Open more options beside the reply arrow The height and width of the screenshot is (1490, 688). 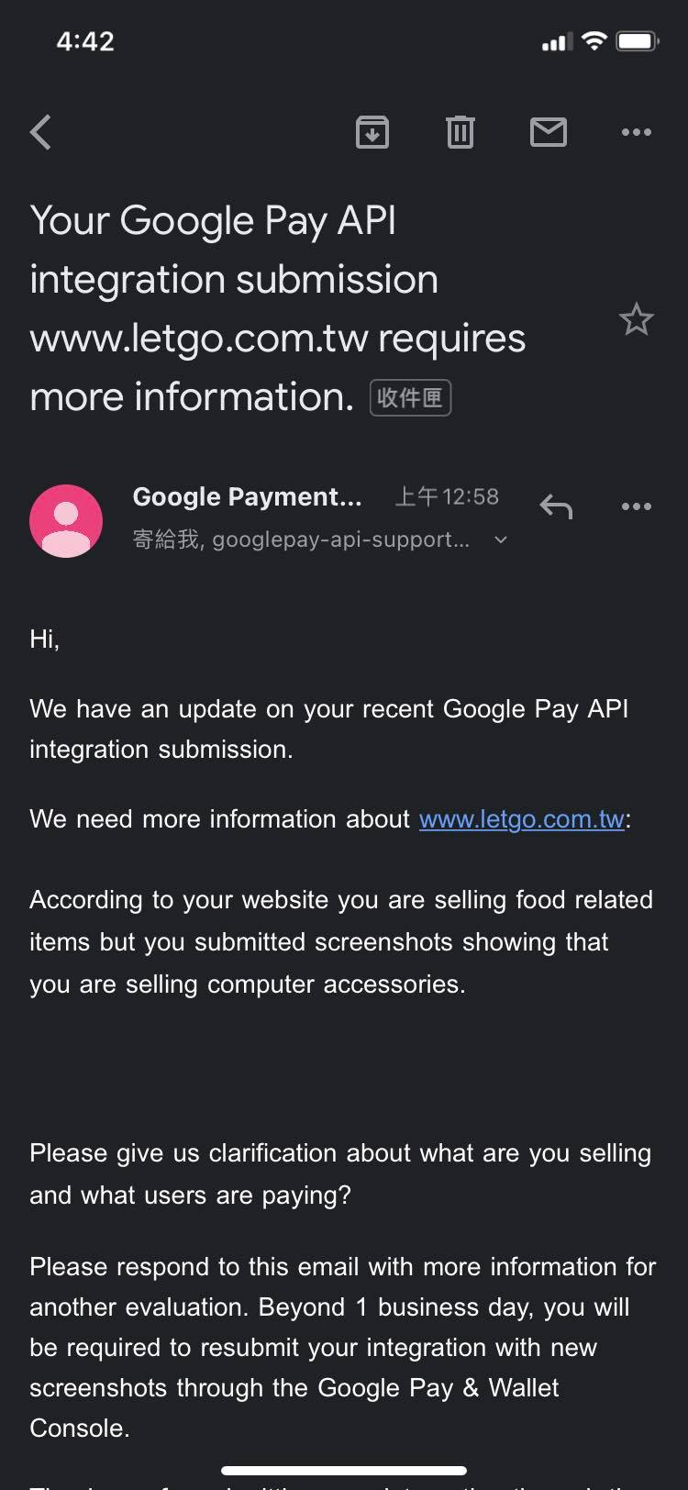pos(636,506)
